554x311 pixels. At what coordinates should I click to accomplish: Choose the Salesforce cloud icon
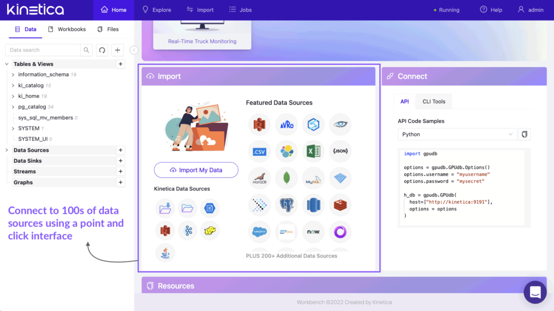(x=259, y=232)
